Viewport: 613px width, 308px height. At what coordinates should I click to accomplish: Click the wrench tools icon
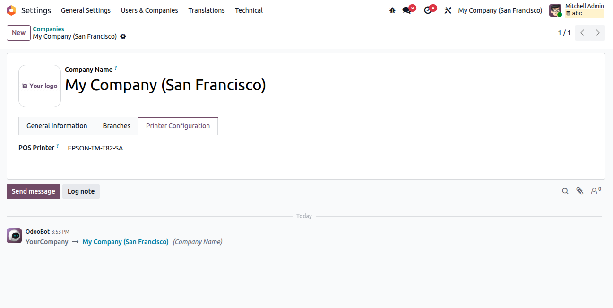pos(448,10)
